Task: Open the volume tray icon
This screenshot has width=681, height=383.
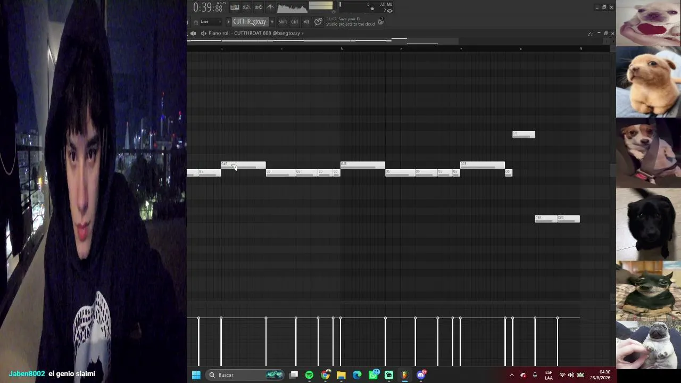Action: click(x=571, y=375)
